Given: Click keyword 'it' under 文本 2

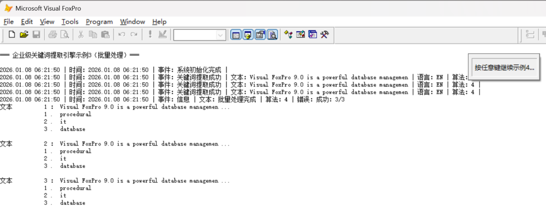Looking at the screenshot, I should [63, 158].
